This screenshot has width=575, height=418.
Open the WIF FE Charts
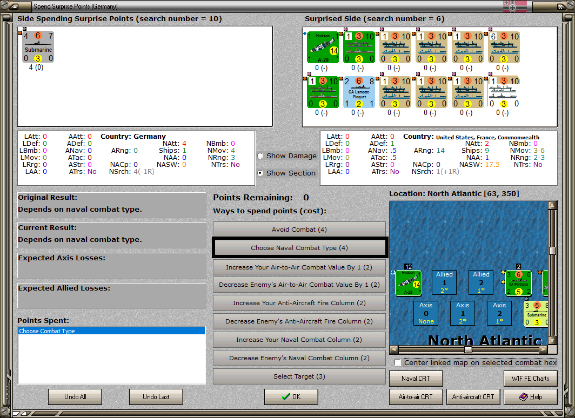coord(531,379)
